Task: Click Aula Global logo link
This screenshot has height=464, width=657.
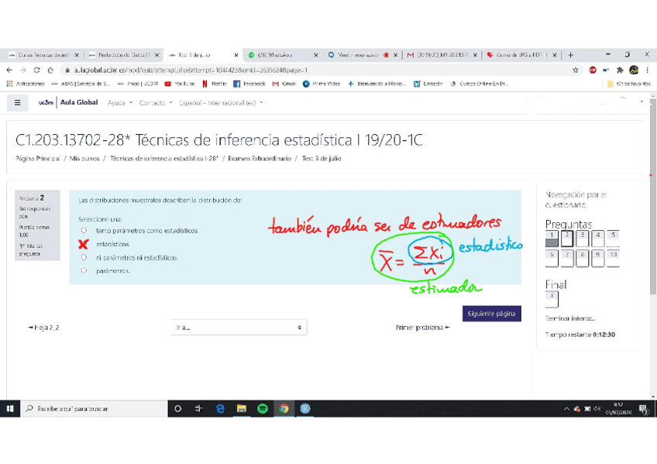Action: (x=68, y=102)
